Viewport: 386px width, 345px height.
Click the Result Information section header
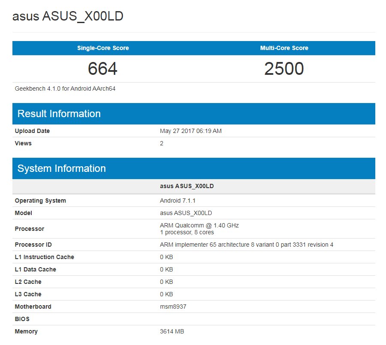59,114
